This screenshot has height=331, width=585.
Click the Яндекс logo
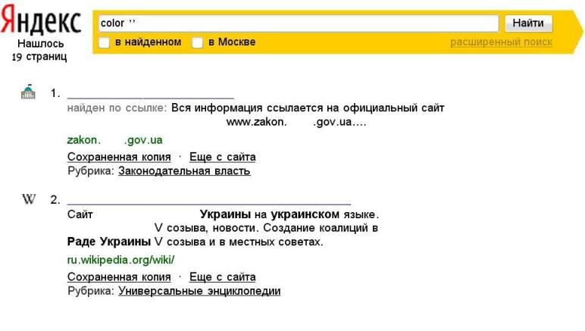point(41,20)
